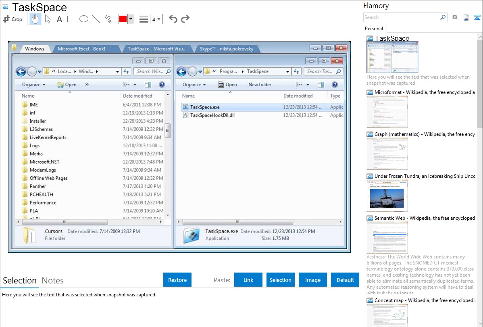This screenshot has height=327, width=483.
Task: Pick the rectangle shape tool
Action: (x=71, y=19)
